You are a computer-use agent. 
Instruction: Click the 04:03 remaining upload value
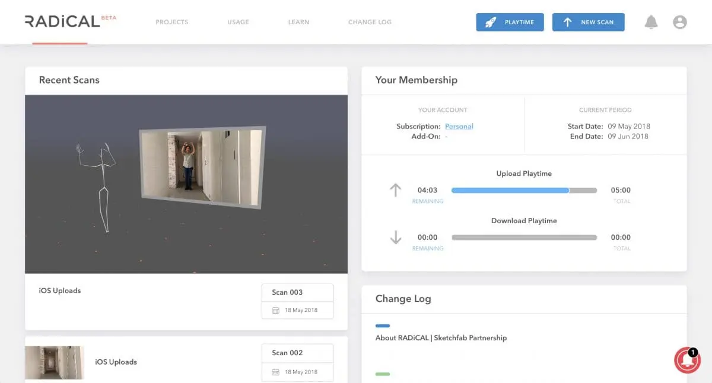click(x=427, y=190)
